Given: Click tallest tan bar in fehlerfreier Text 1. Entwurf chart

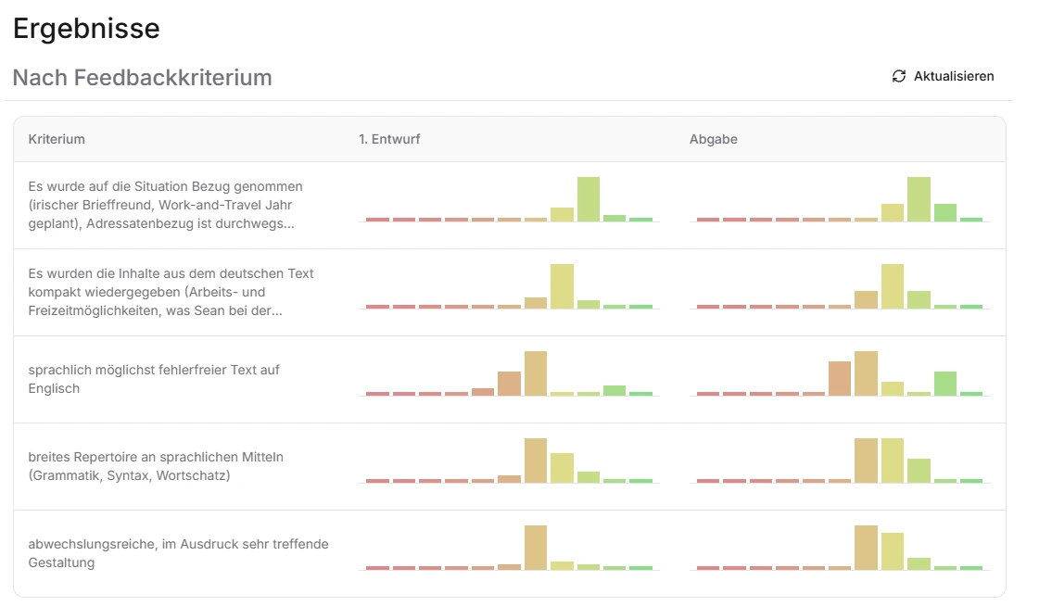Looking at the screenshot, I should tap(536, 373).
